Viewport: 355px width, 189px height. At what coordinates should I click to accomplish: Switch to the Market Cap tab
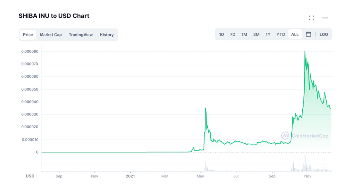pyautogui.click(x=51, y=35)
